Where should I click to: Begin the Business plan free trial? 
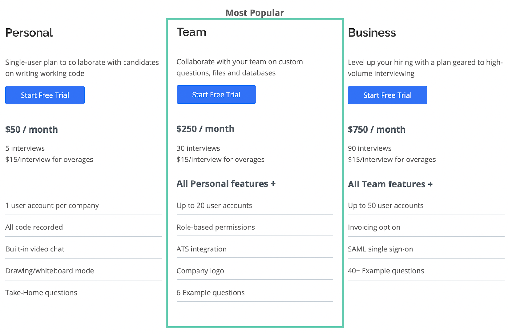387,95
